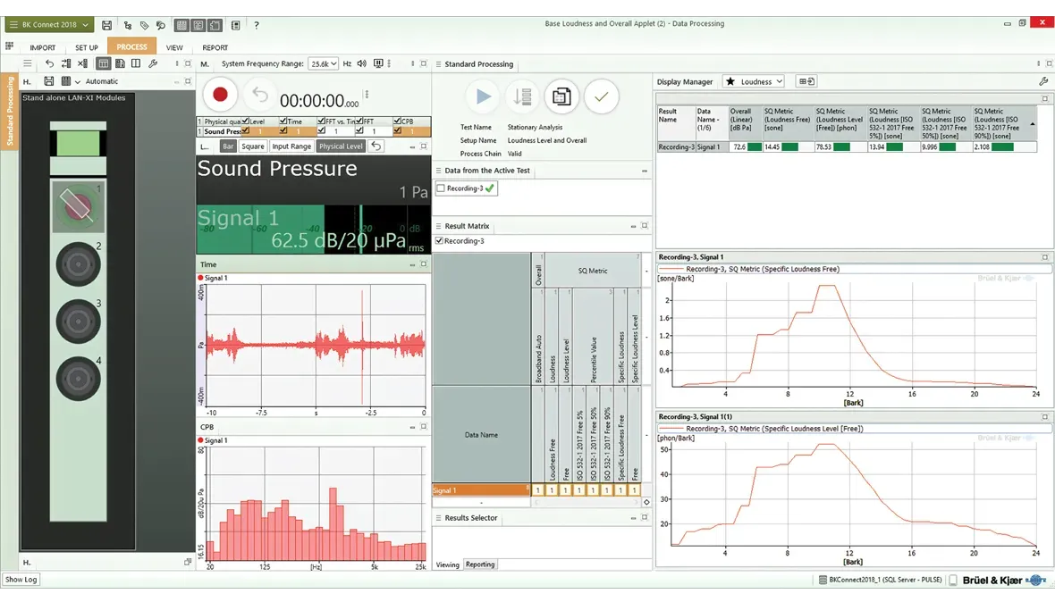Uncheck Recording-3 in the Result Matrix panel
The image size is (1055, 602).
tap(438, 240)
